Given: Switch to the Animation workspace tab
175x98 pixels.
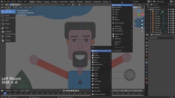Looking at the screenshot, I should point(80,2).
